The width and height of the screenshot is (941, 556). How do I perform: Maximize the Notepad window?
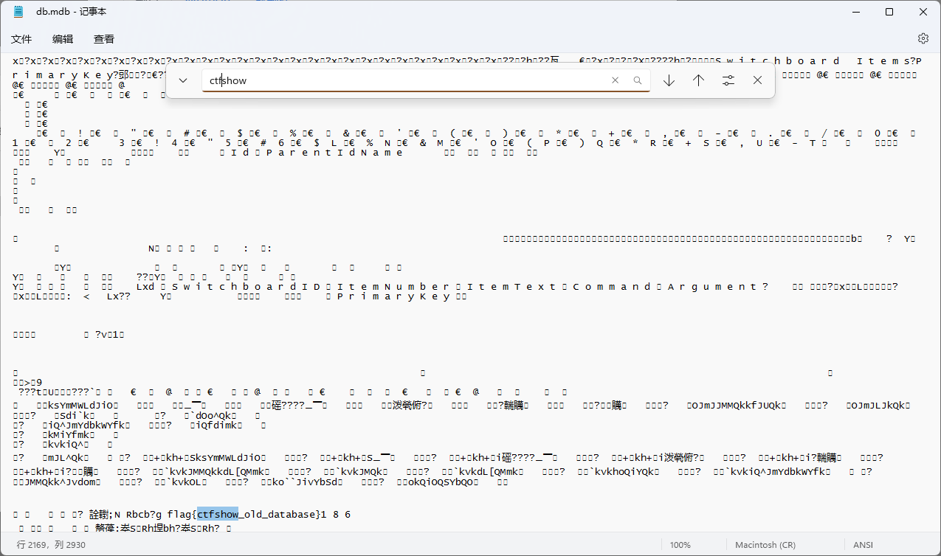[889, 12]
